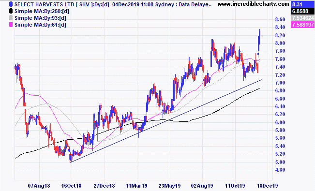The width and height of the screenshot is (315, 191).
Task: Click the 6.80 price axis label
Action: (280, 90)
